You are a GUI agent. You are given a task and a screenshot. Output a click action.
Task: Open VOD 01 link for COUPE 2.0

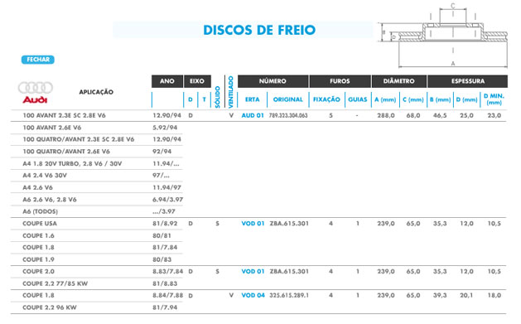253,271
